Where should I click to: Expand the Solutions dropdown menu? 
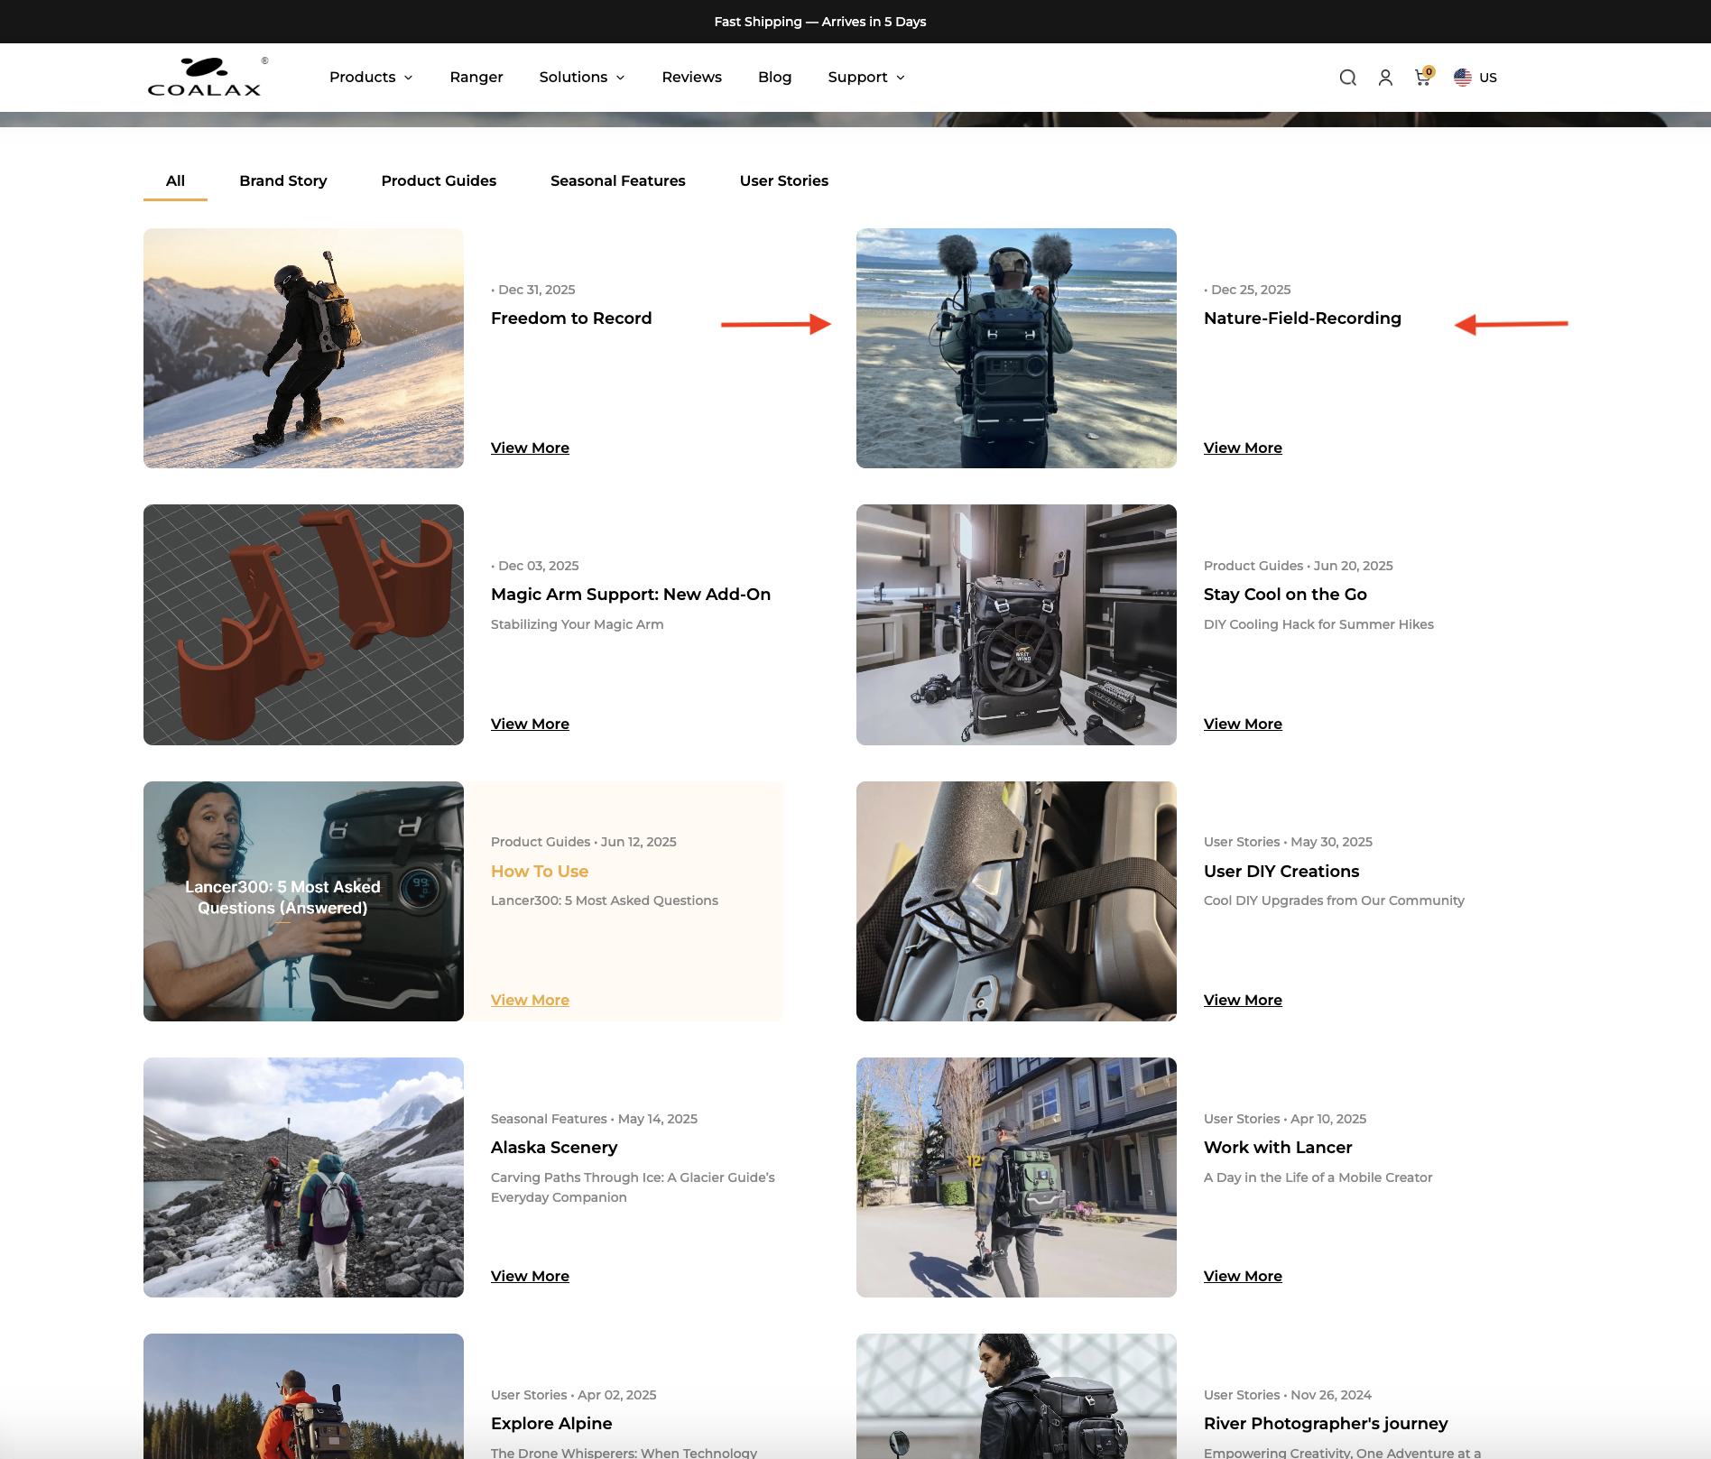pyautogui.click(x=582, y=78)
